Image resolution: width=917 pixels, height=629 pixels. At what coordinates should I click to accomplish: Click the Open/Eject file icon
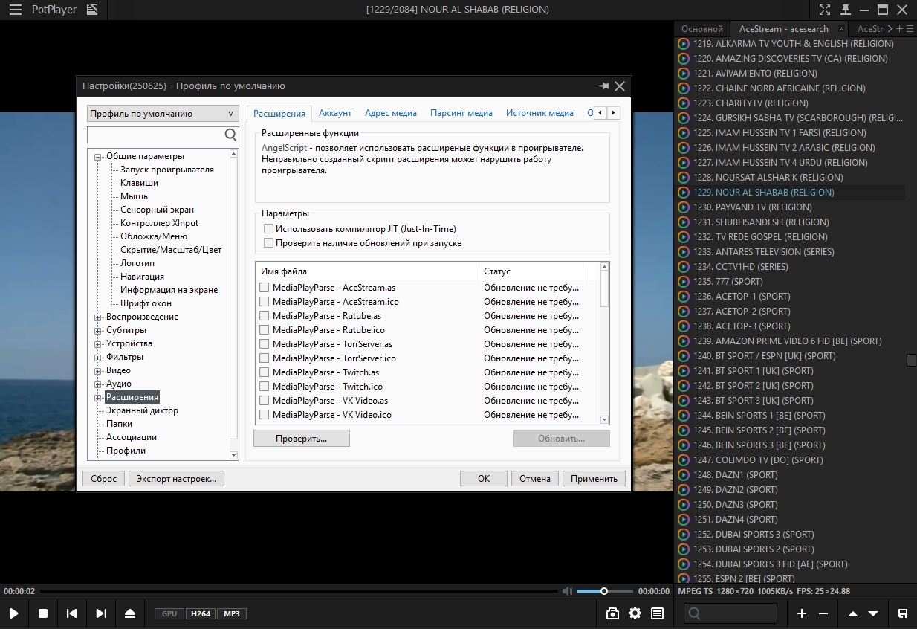pos(130,613)
